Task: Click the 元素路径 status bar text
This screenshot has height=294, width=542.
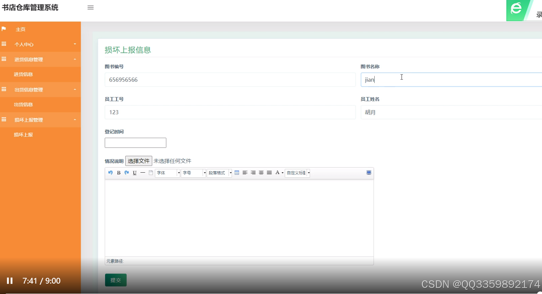Action: (x=115, y=261)
